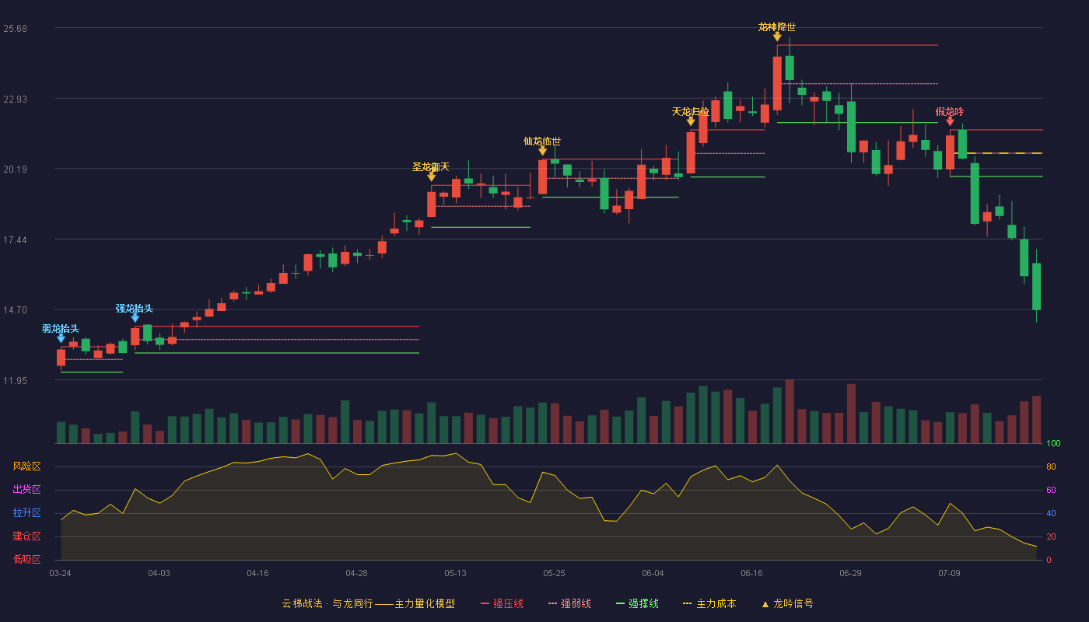1089x622 pixels.
Task: Click the yellow arrow under 龙神降世
Action: click(x=777, y=37)
